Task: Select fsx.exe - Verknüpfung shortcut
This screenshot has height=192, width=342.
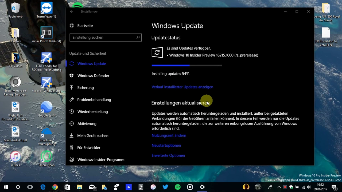Action: 46,85
